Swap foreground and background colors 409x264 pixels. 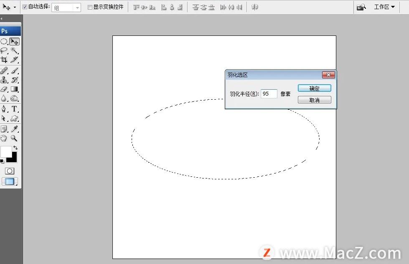coord(15,148)
